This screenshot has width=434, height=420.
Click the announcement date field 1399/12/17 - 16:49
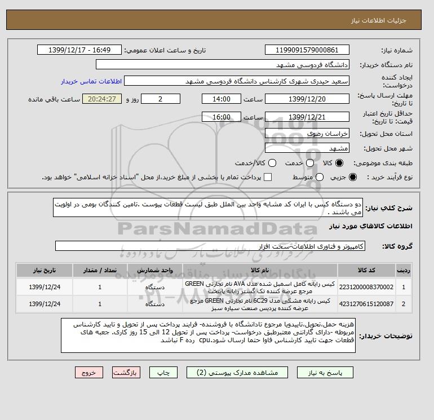click(79, 50)
